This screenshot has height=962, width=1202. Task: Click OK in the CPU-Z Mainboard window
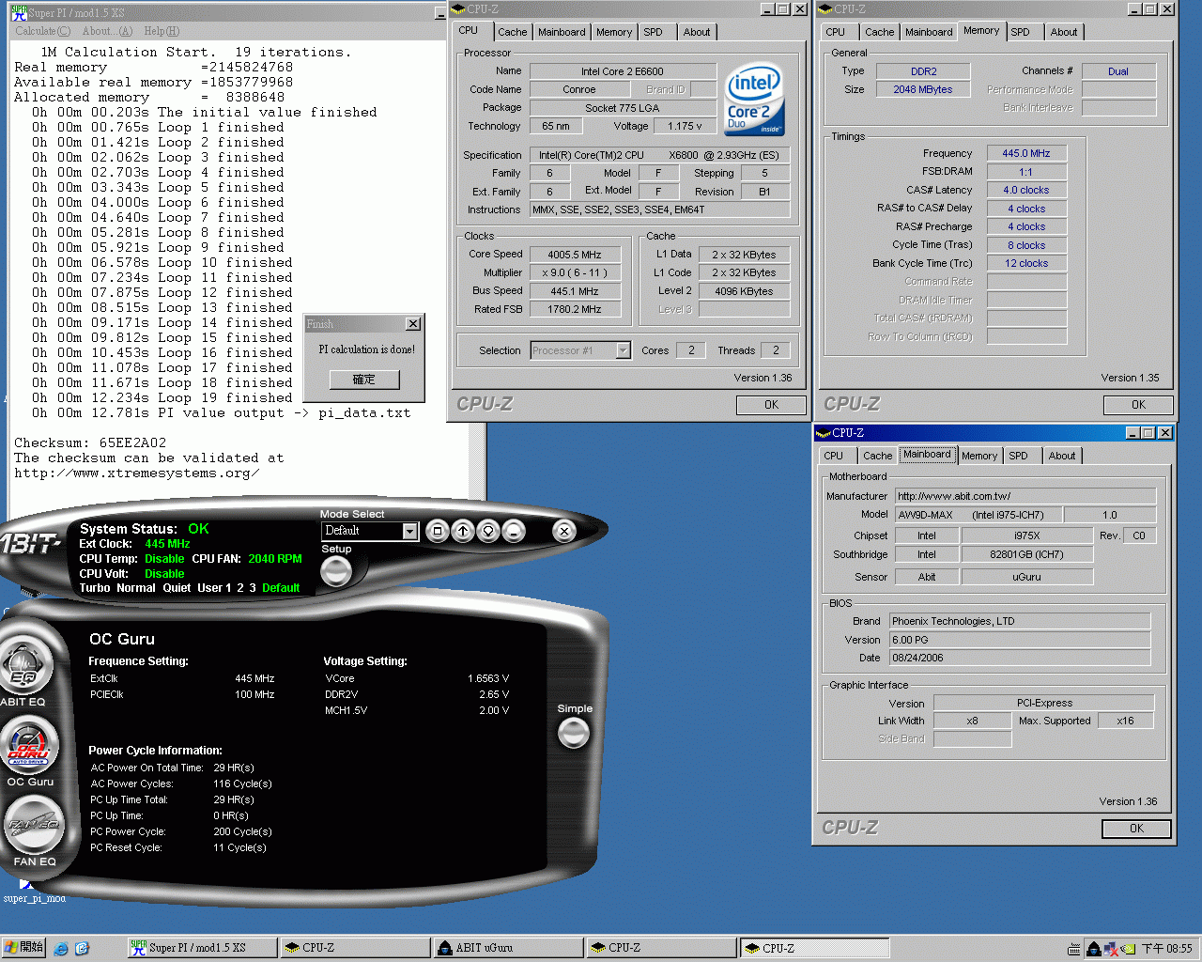tap(1136, 829)
